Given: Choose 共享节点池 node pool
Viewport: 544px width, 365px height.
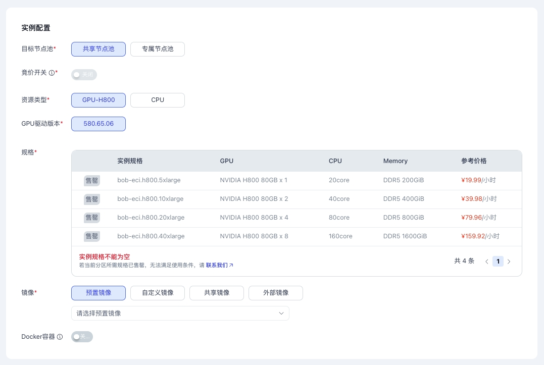Looking at the screenshot, I should (98, 49).
